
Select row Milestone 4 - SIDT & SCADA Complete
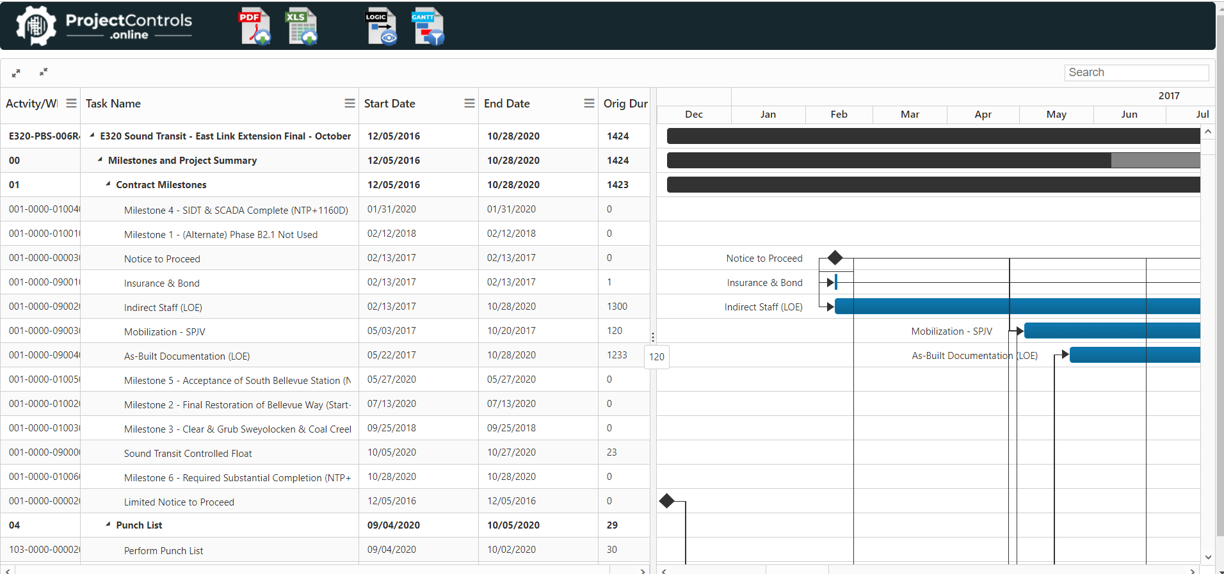[x=325, y=209]
